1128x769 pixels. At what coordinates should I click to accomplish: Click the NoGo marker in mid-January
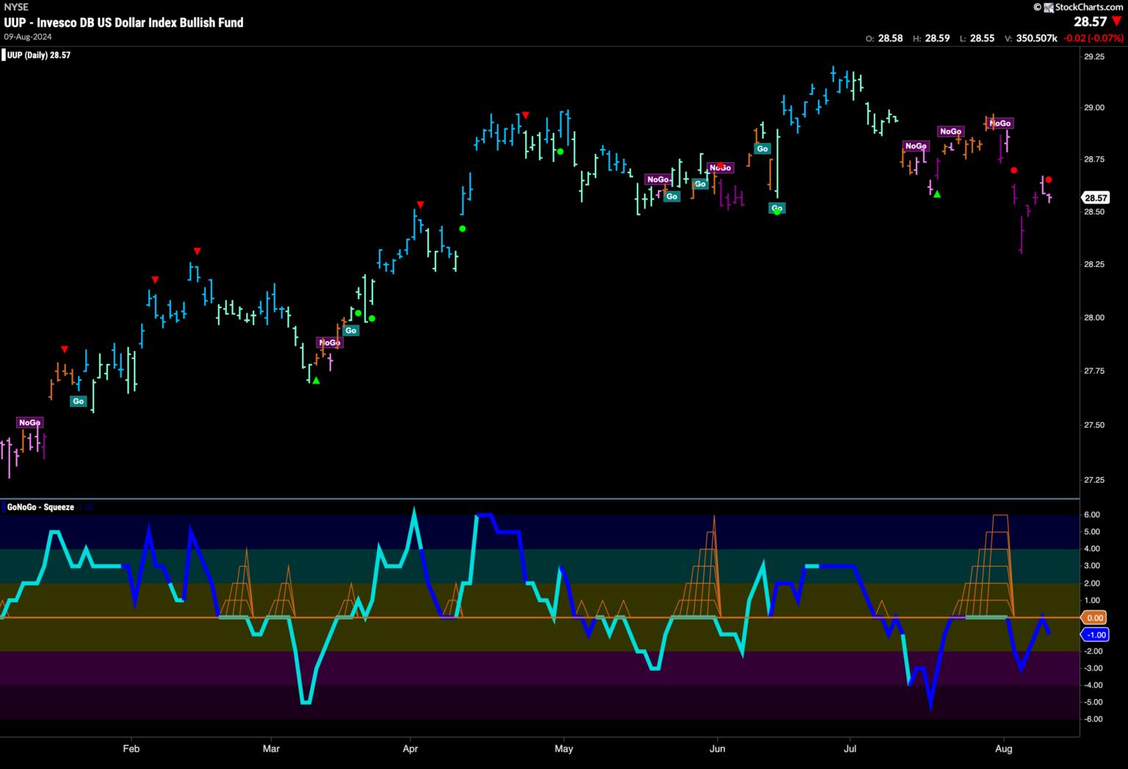point(29,423)
